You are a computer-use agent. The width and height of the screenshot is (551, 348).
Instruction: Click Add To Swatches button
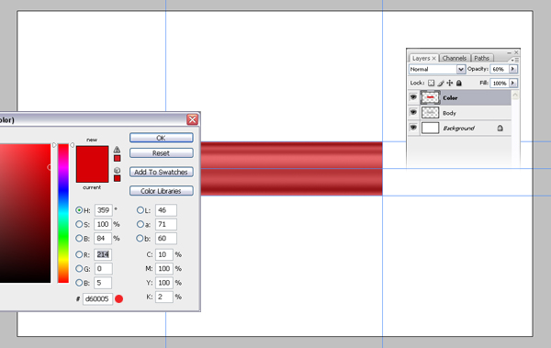coord(162,172)
